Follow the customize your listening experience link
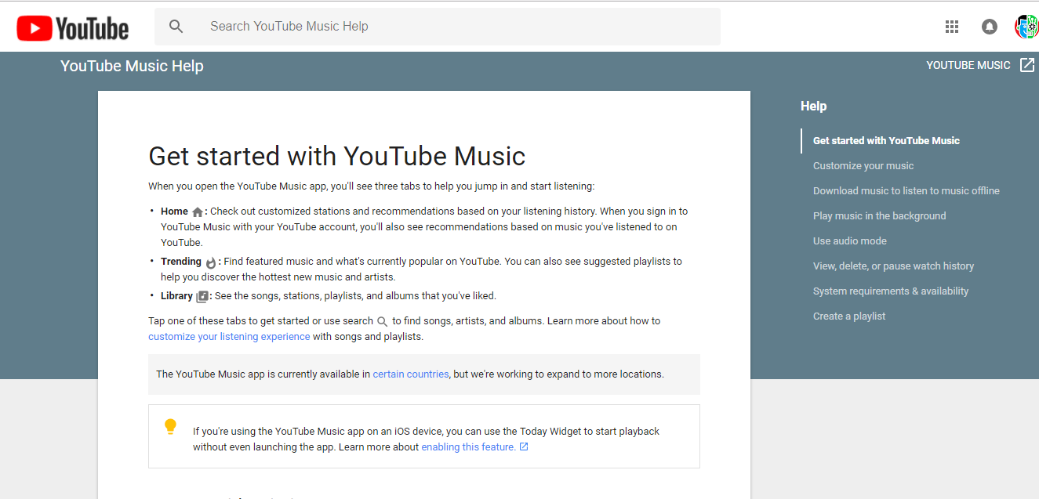This screenshot has height=499, width=1039. (x=229, y=337)
